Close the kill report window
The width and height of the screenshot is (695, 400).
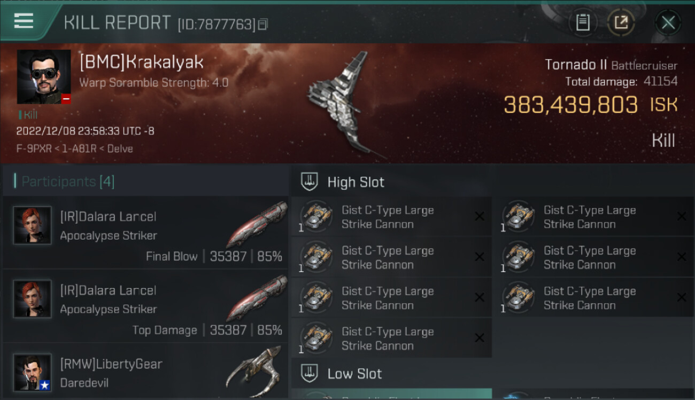click(x=668, y=22)
